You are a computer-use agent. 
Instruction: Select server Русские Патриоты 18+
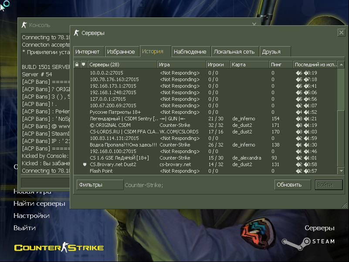point(115,112)
